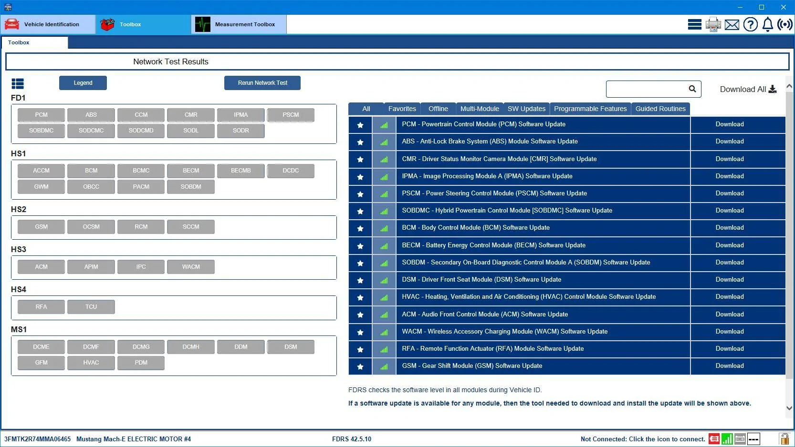This screenshot has width=795, height=447.
Task: Open the hamburger menu icon
Action: (x=694, y=24)
